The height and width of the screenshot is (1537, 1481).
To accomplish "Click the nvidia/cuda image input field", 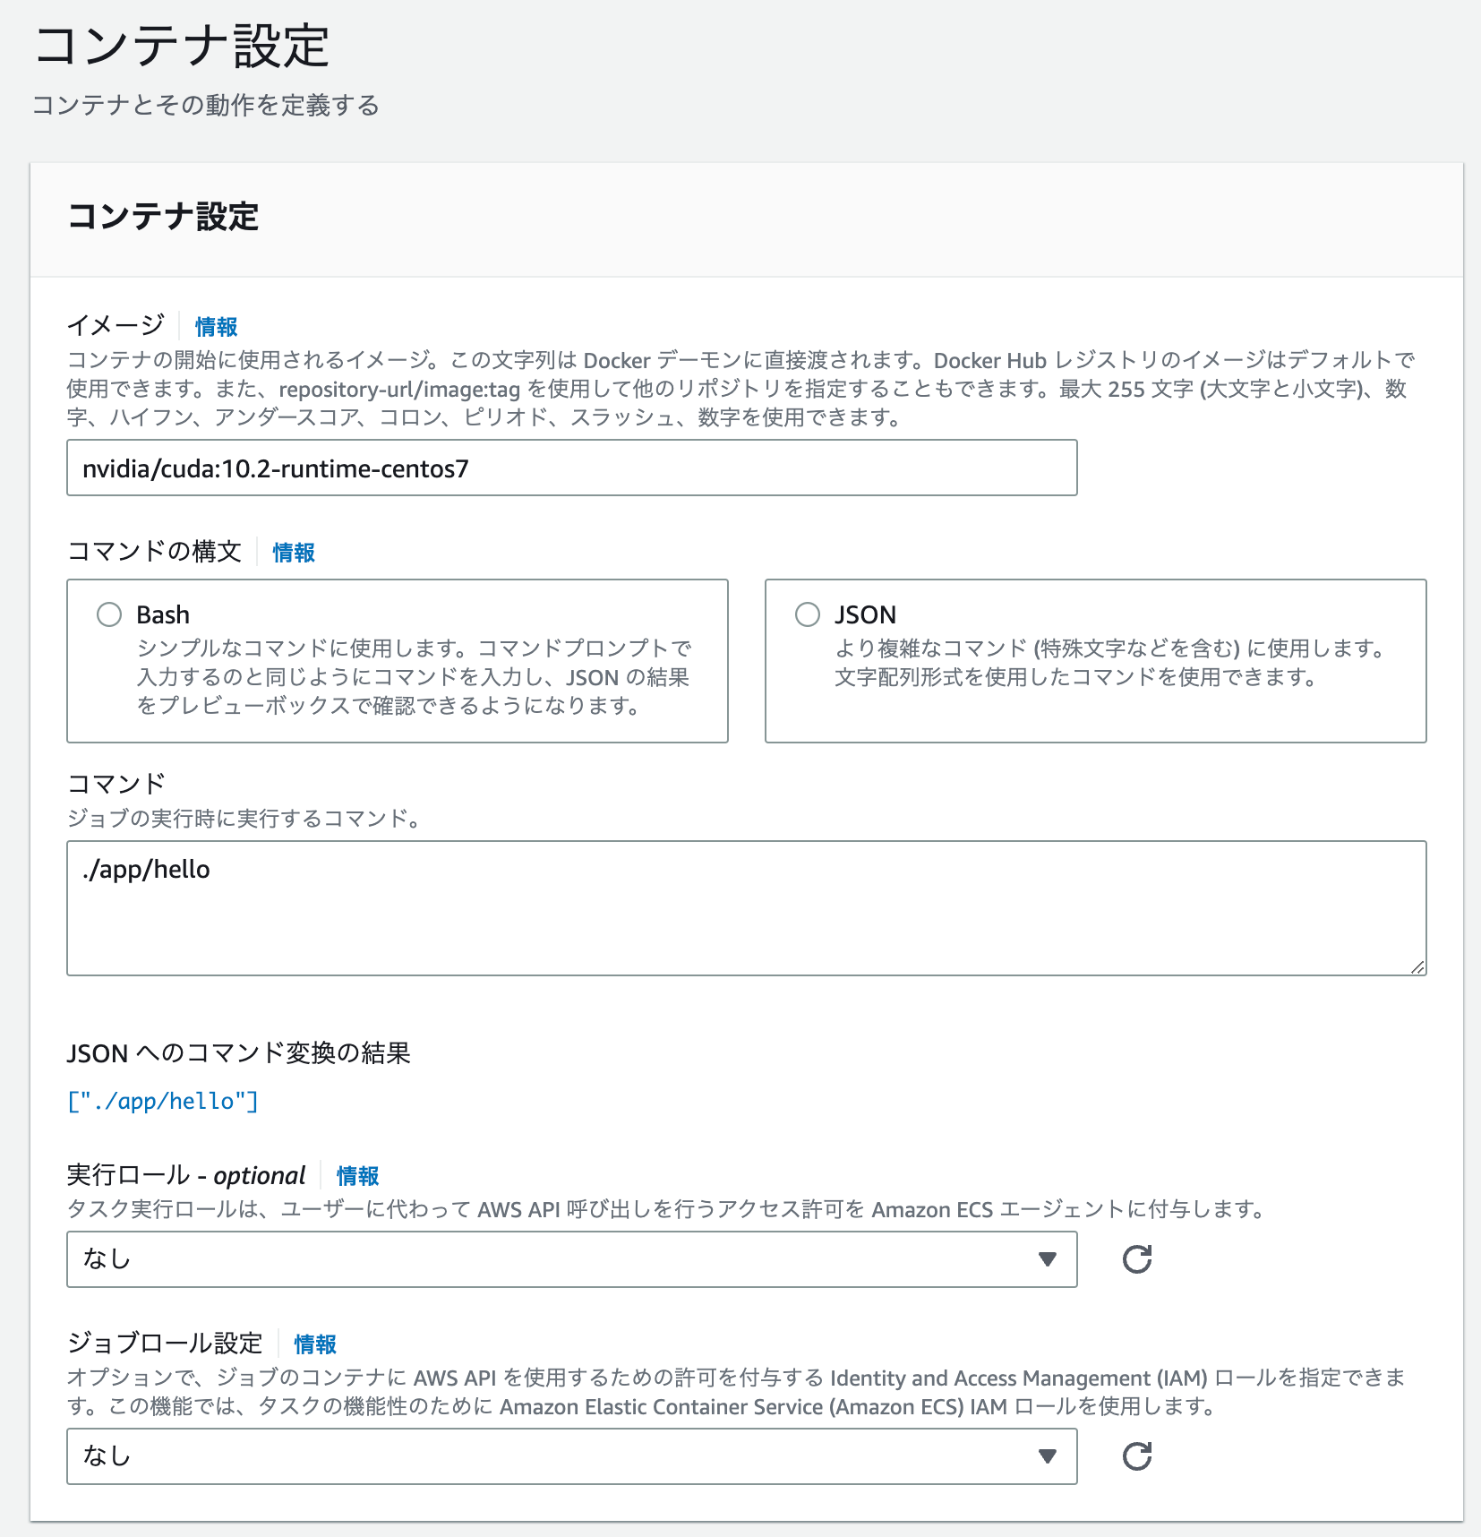I will click(571, 467).
